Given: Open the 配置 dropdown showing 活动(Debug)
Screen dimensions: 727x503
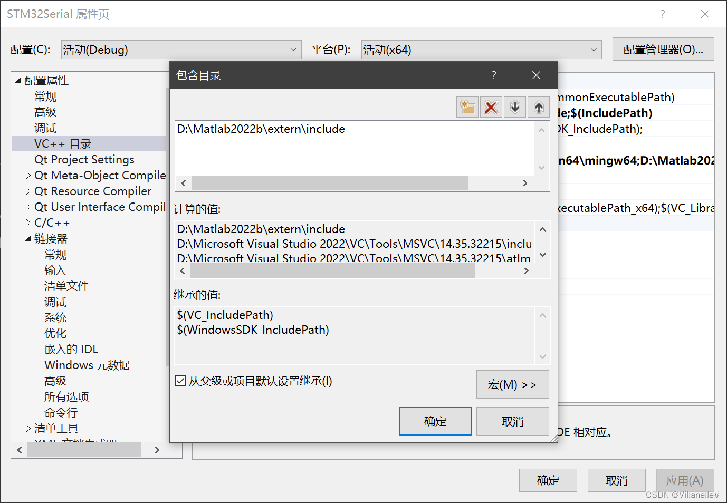Looking at the screenshot, I should click(181, 50).
